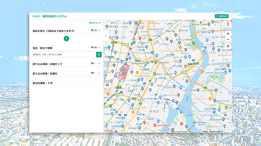Screen dimensions: 261x146
Task: Zoom in the map with plus
Action: pyautogui.click(x=228, y=34)
